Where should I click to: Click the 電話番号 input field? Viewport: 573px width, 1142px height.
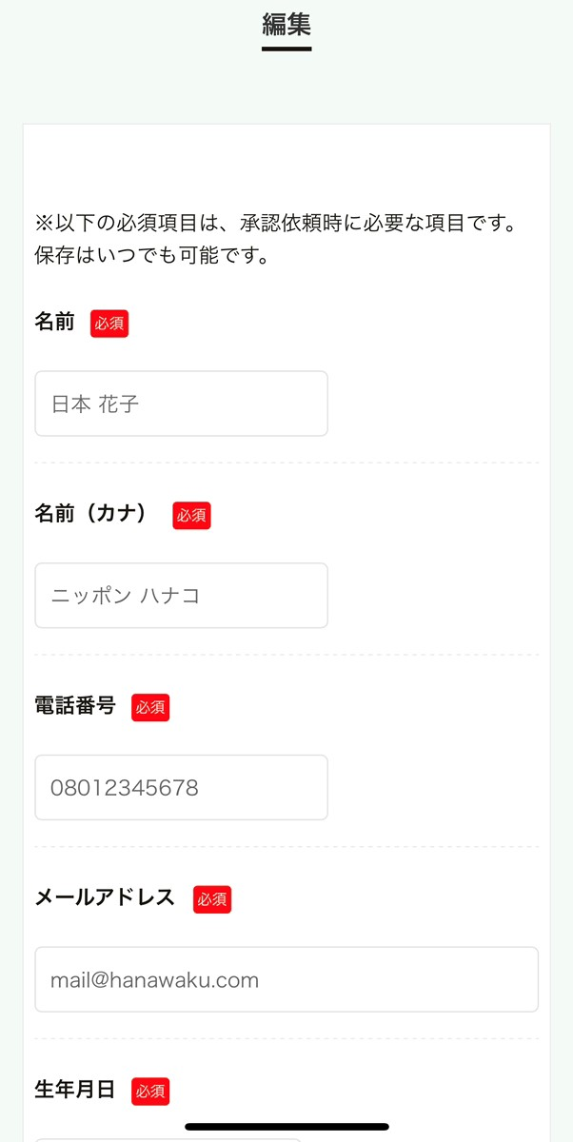181,787
